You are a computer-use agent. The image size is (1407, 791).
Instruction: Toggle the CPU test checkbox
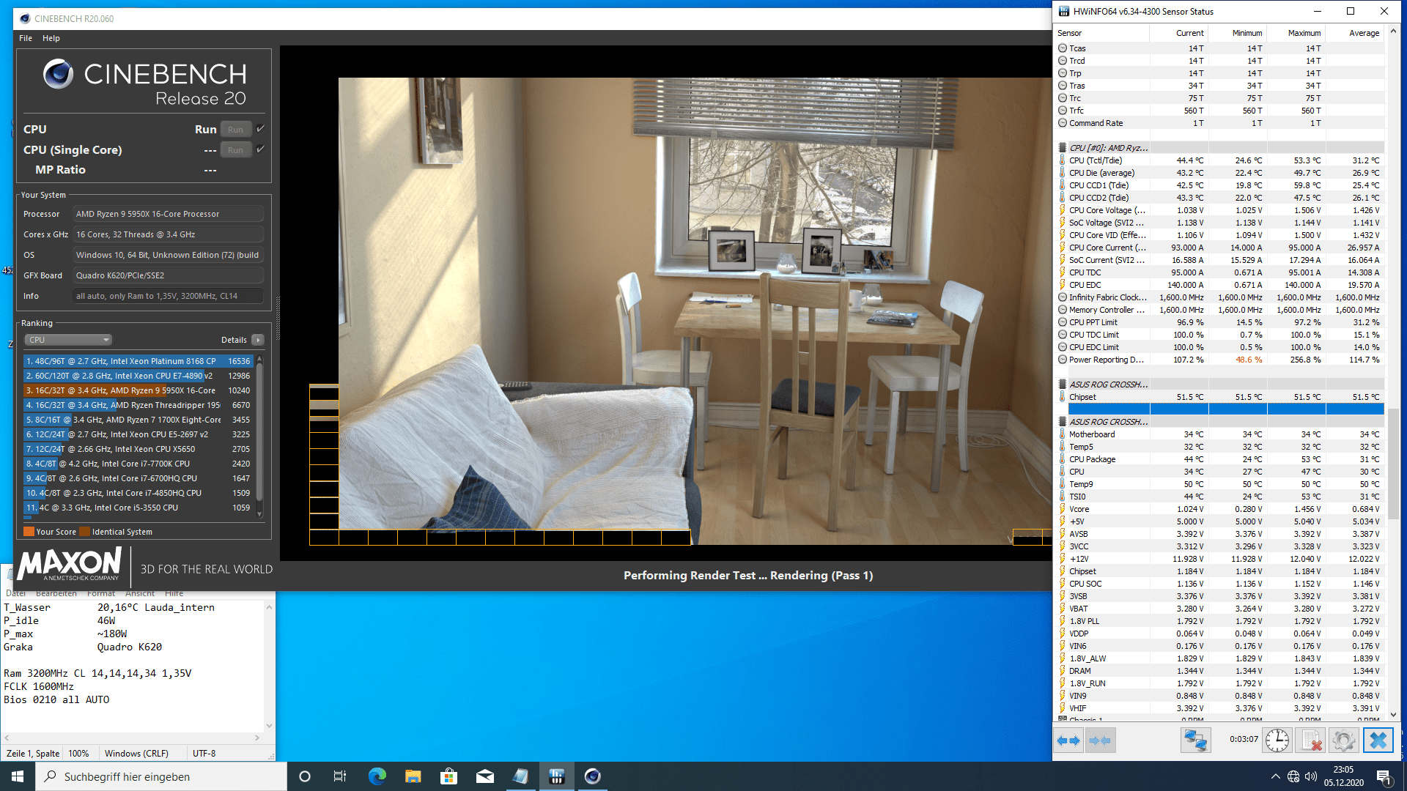click(x=260, y=129)
